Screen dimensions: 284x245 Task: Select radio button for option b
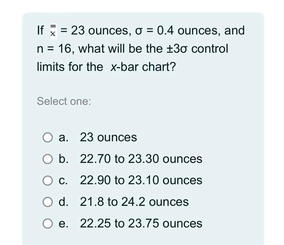tap(47, 159)
